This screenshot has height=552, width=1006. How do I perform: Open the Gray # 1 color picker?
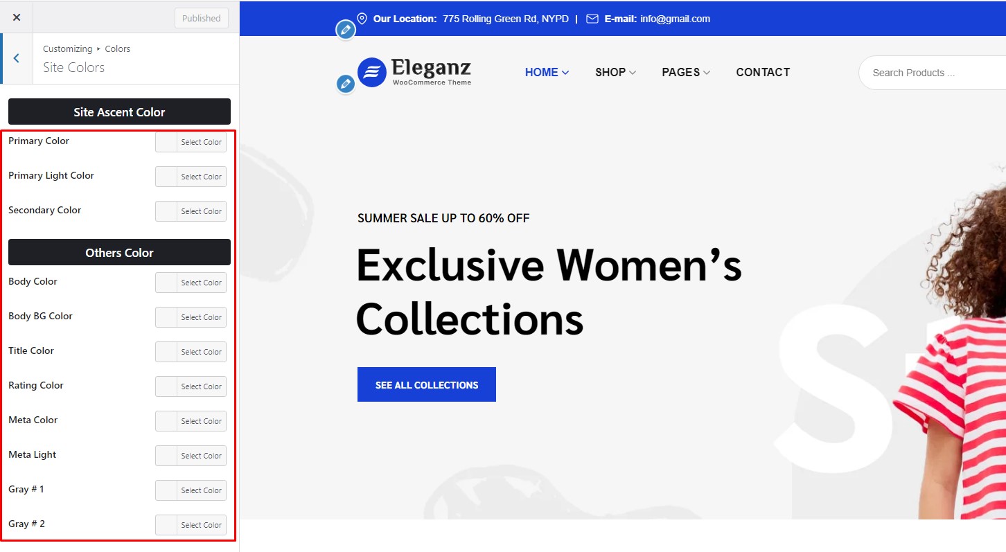tap(191, 490)
